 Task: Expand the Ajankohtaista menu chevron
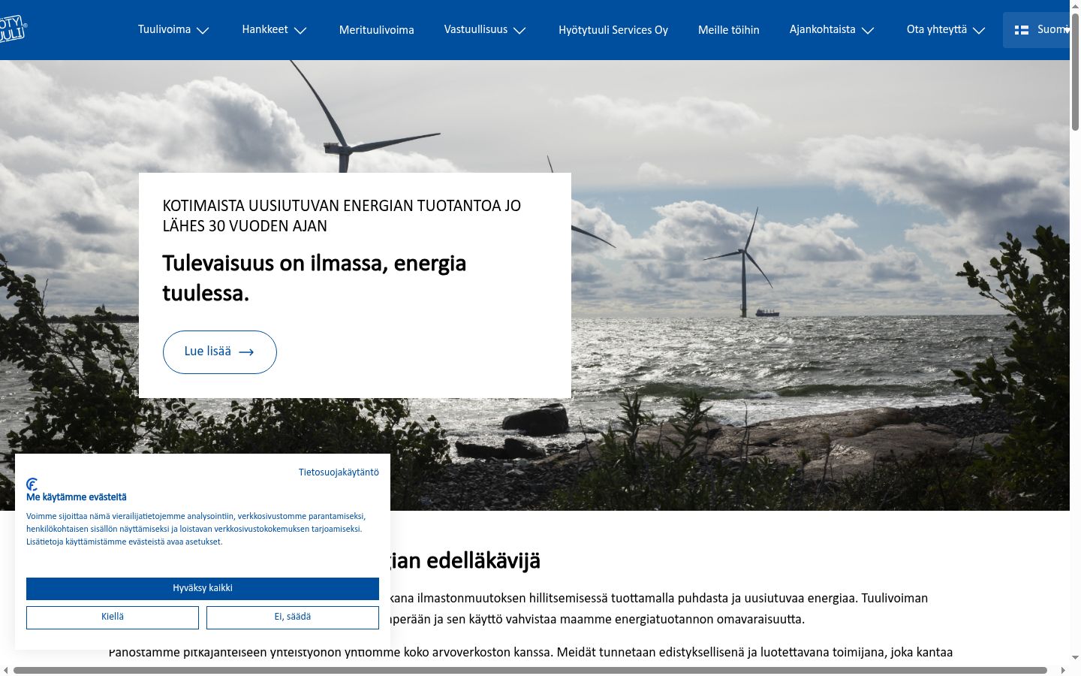click(868, 31)
